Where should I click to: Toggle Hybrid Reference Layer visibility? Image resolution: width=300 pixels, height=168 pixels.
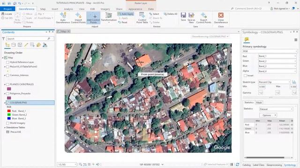tap(7, 62)
